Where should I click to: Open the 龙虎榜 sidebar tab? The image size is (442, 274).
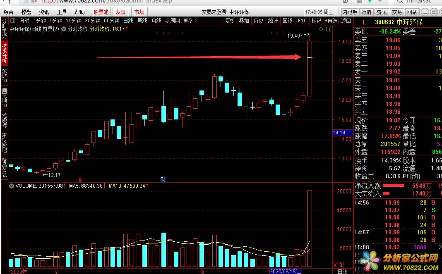(x=4, y=121)
